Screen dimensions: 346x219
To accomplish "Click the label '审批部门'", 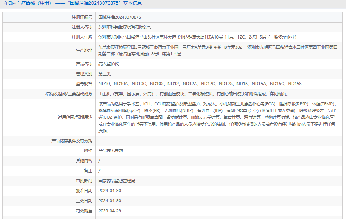I will click(84, 181).
